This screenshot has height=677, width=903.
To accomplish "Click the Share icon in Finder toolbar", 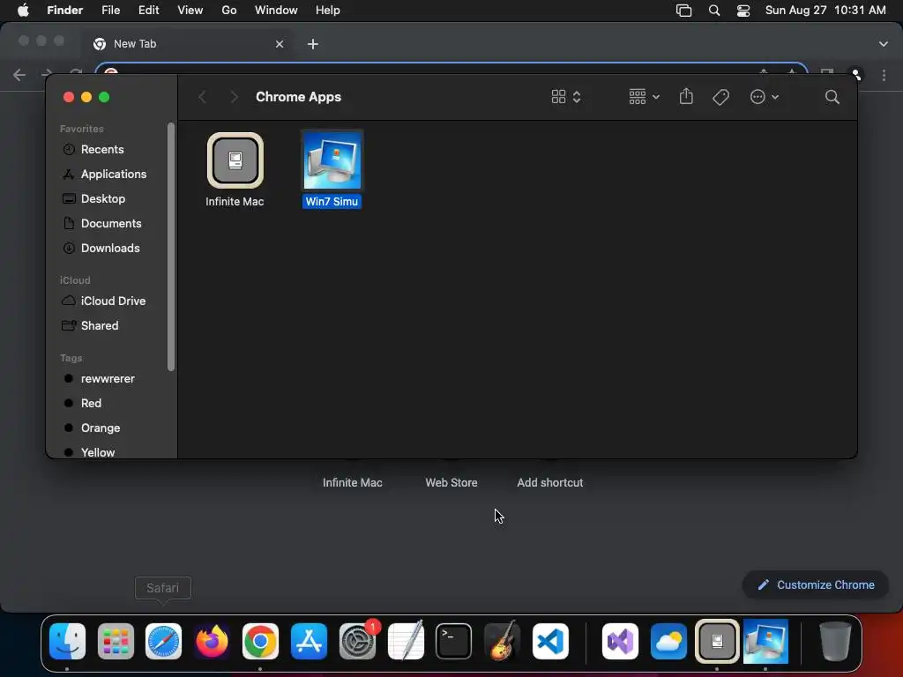I will tap(686, 97).
